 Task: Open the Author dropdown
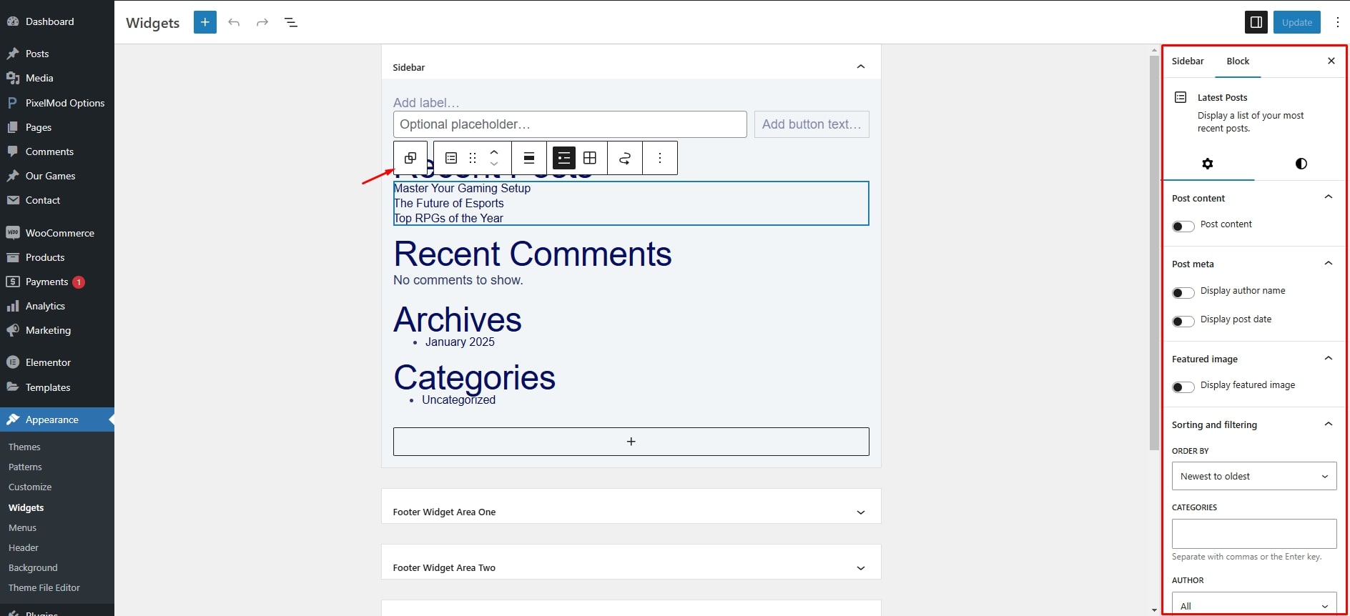[1254, 603]
